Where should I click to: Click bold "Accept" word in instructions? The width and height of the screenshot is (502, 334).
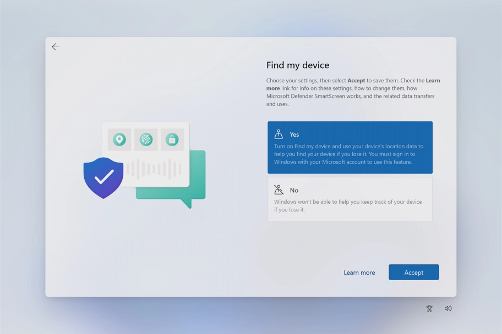356,81
